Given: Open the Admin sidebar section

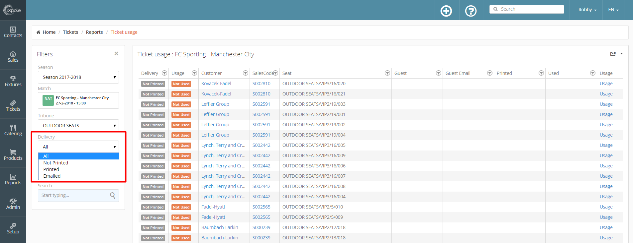Looking at the screenshot, I should point(13,204).
